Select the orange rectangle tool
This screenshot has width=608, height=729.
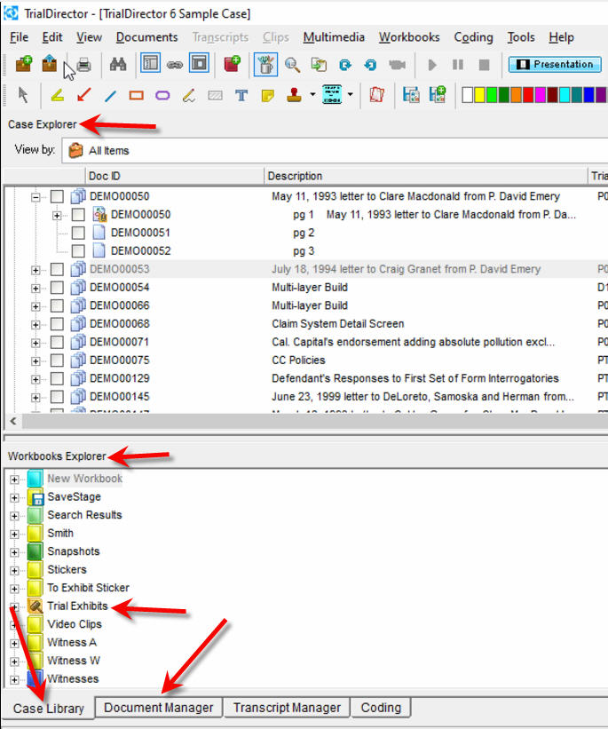click(x=136, y=96)
